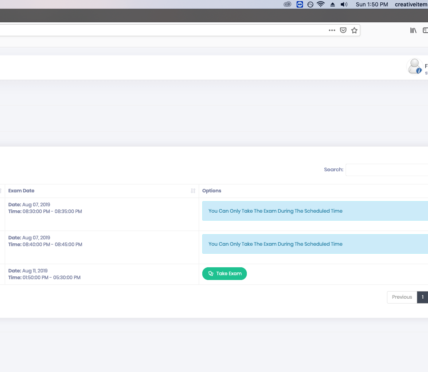428x372 pixels.
Task: Click the Do Not Disturb circle icon in menu bar
Action: coord(311,4)
